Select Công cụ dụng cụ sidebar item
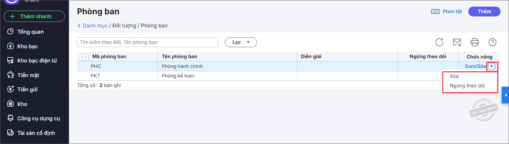The width and height of the screenshot is (509, 144). click(x=39, y=118)
